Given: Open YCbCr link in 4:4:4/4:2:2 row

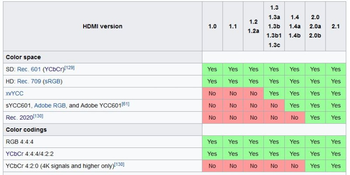Looking at the screenshot, I should tap(14, 154).
